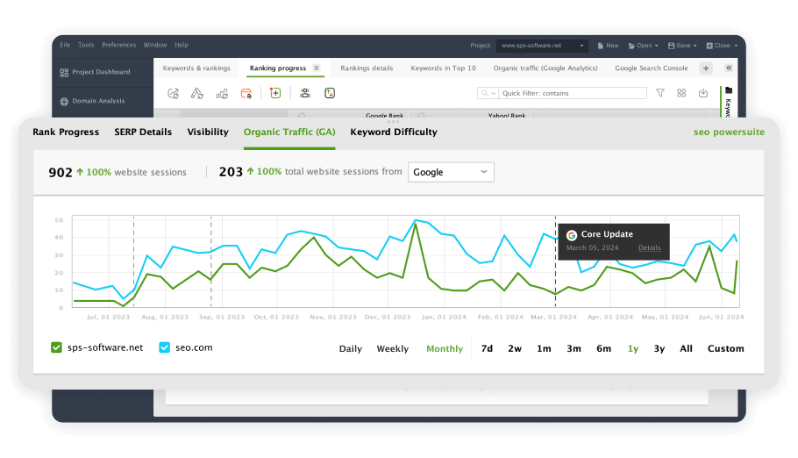Select the Rank Progress tab
The height and width of the screenshot is (458, 798).
click(x=66, y=132)
